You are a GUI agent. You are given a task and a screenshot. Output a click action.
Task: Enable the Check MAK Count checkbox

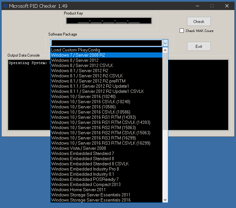[182, 31]
